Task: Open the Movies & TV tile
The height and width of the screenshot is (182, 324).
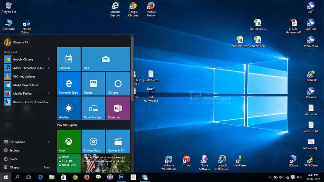Action: [x=118, y=141]
